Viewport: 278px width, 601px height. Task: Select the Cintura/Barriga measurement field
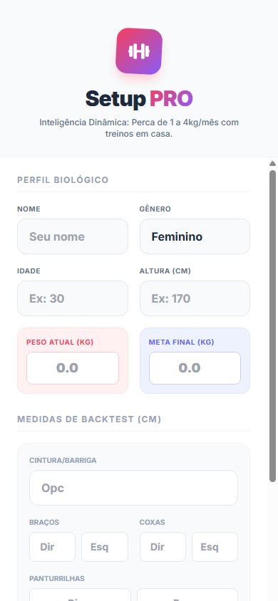(133, 488)
